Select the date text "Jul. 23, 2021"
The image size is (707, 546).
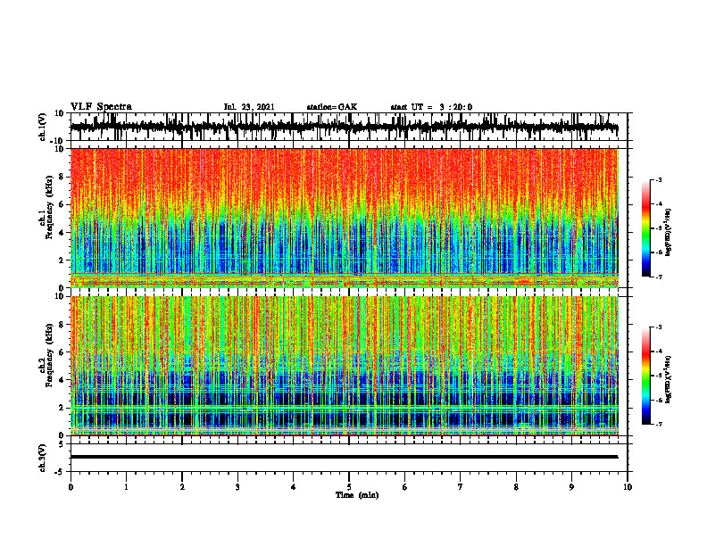tap(249, 107)
